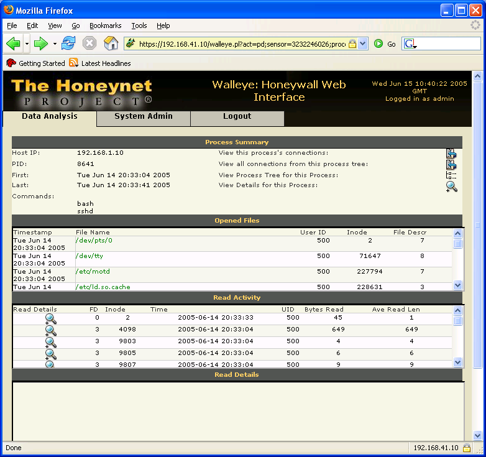Maximize the Firefox window
This screenshot has width=486, height=457.
point(461,11)
